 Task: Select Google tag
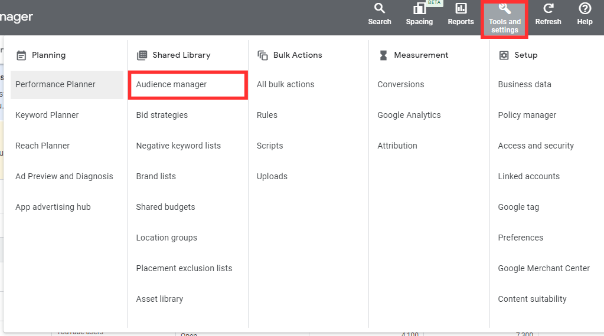tap(518, 207)
